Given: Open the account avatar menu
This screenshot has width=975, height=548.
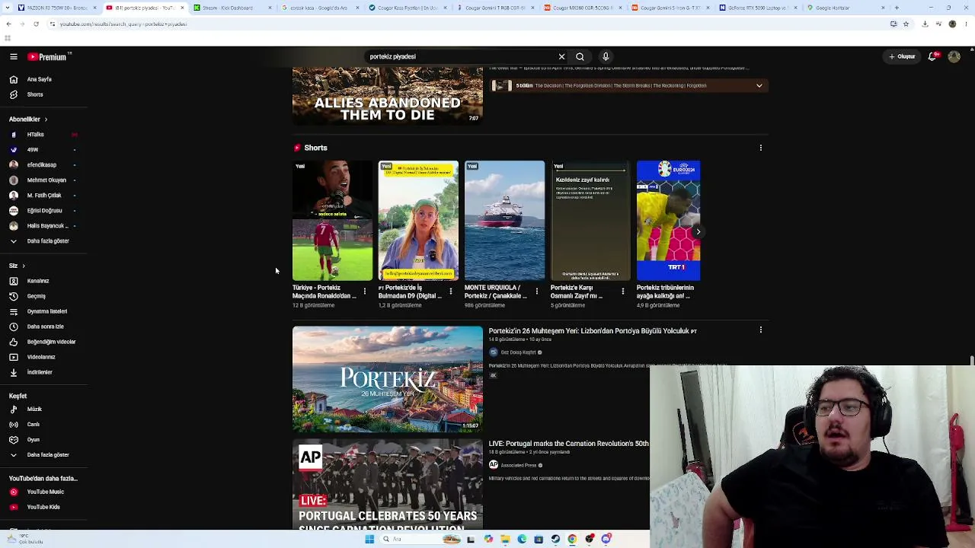Looking at the screenshot, I should click(954, 56).
